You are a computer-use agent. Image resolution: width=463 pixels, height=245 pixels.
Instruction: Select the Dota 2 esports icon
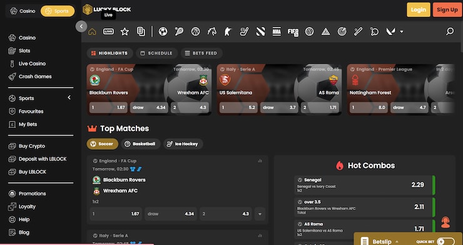coord(260,31)
